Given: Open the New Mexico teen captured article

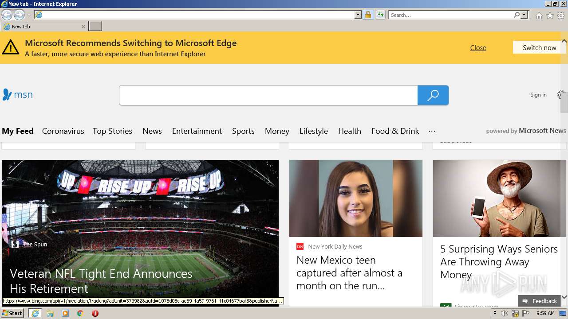Looking at the screenshot, I should [x=350, y=273].
